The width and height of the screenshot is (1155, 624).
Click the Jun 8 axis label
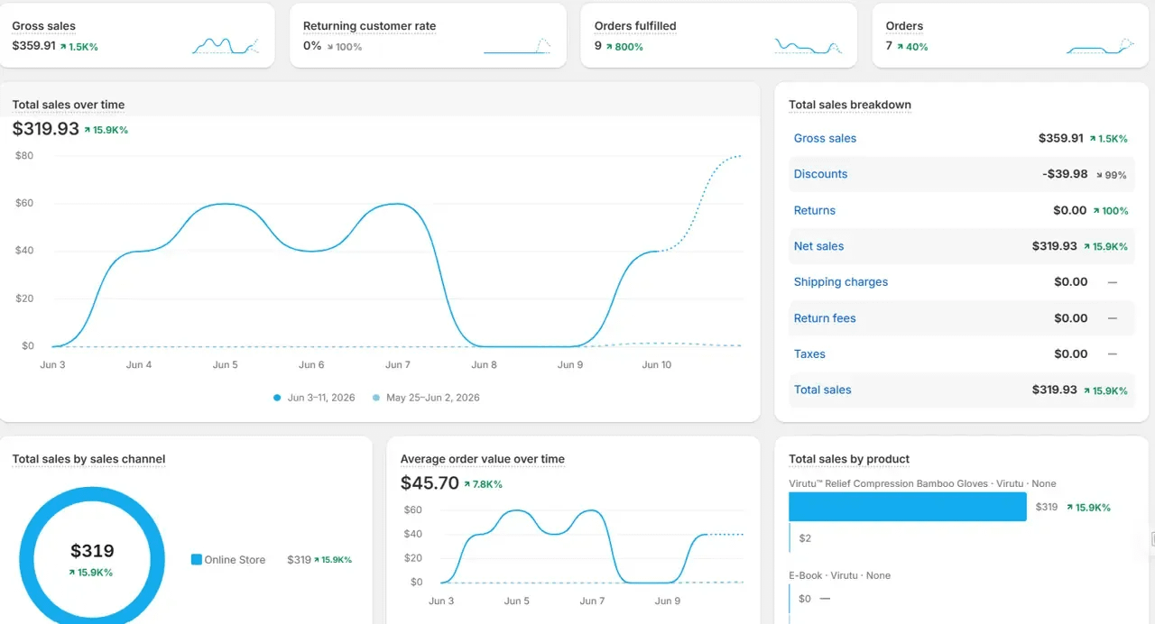(x=484, y=365)
